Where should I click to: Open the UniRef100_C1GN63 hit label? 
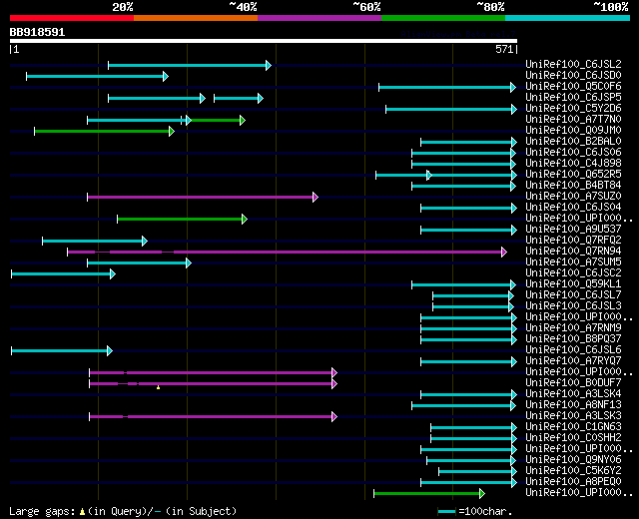(x=573, y=427)
